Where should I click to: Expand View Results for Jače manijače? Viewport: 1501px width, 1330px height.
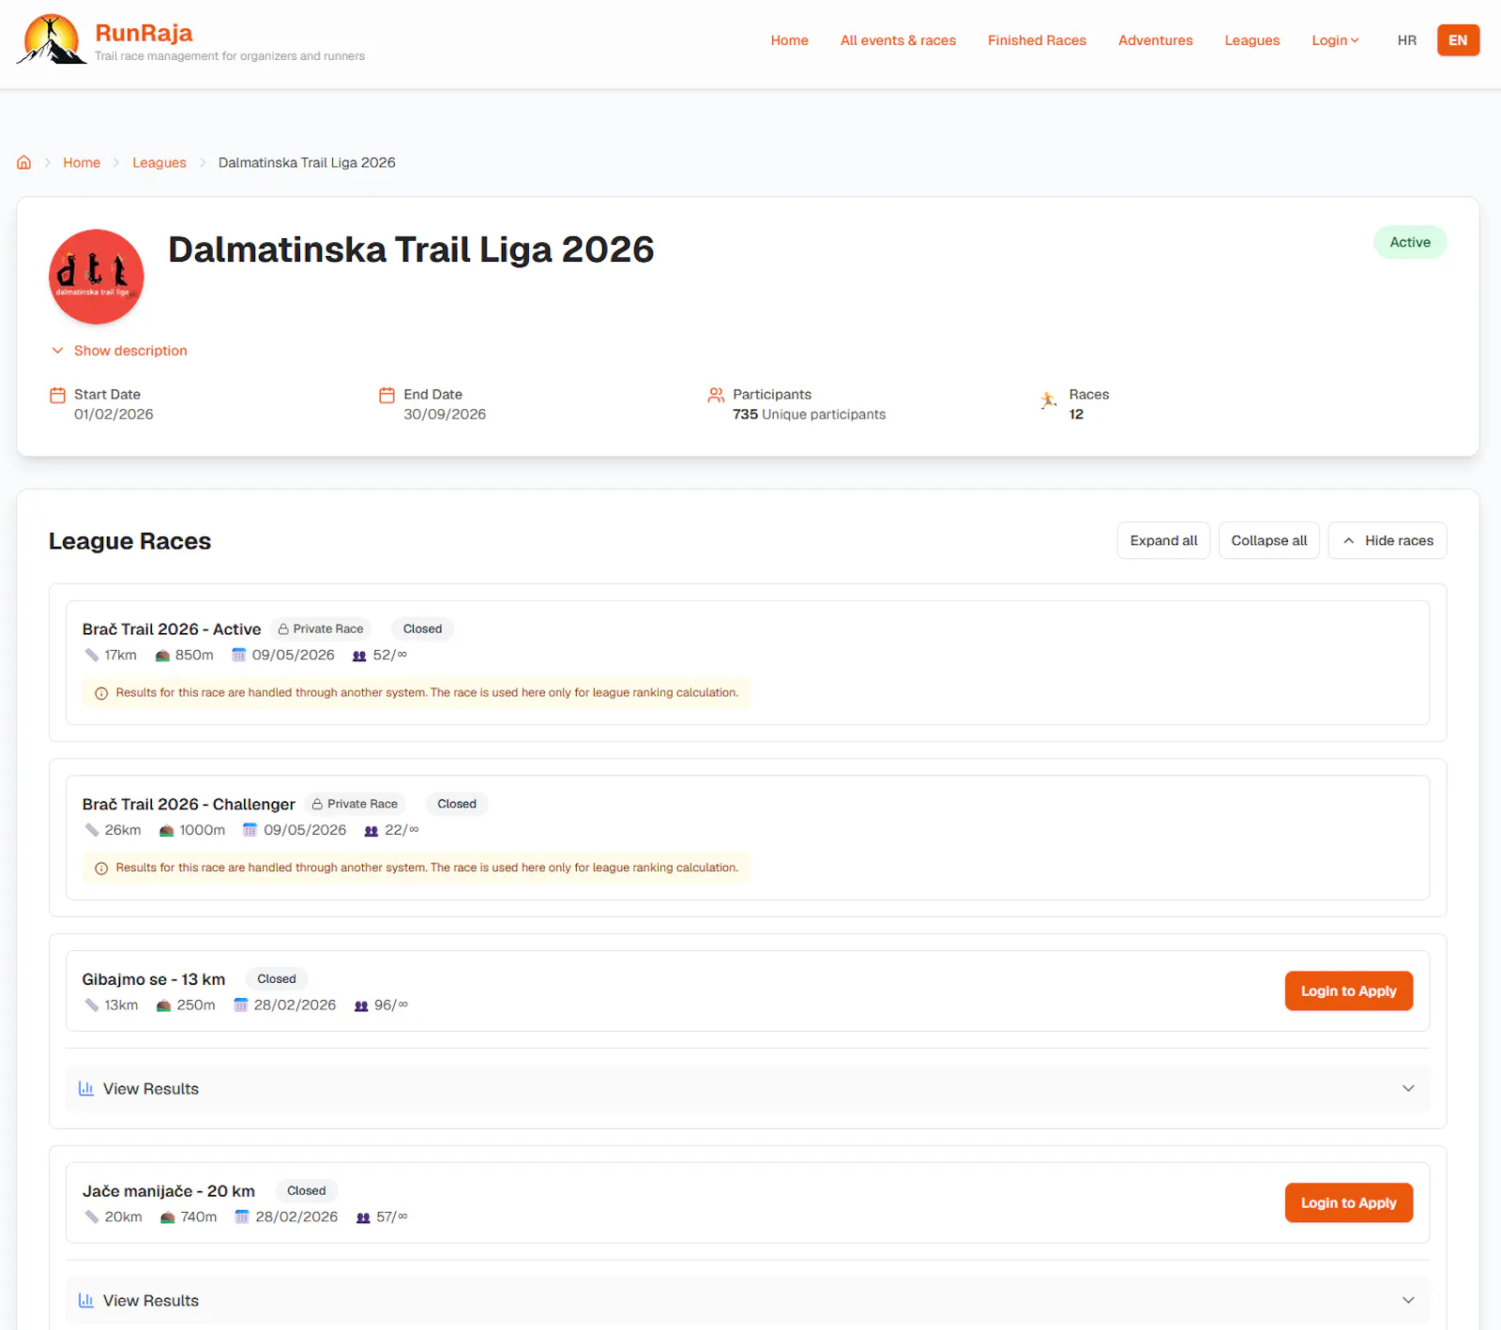click(x=748, y=1301)
